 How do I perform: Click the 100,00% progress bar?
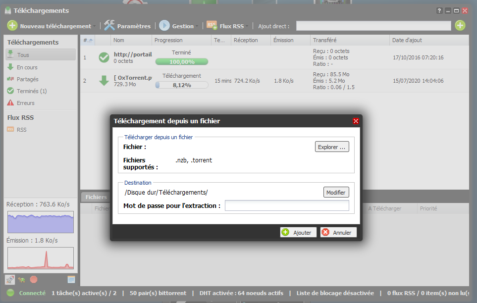click(182, 62)
